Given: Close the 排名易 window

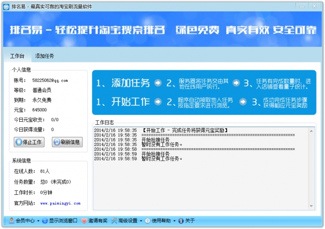Looking at the screenshot, I should click(x=315, y=6).
